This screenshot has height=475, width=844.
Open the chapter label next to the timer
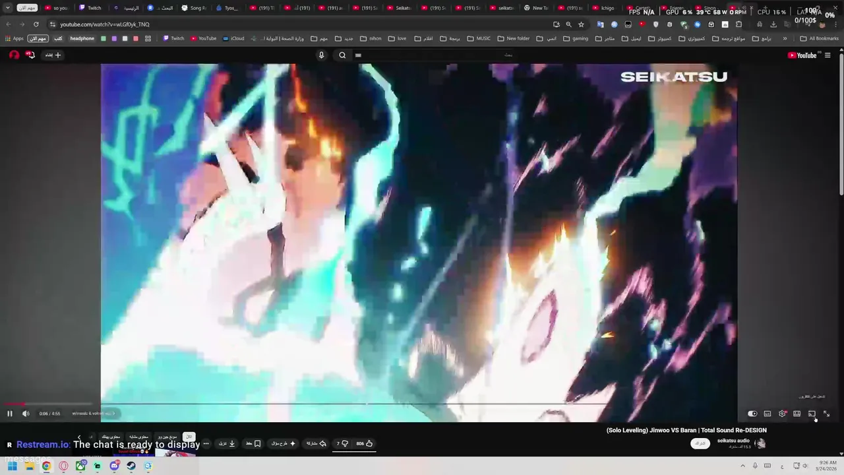click(93, 414)
